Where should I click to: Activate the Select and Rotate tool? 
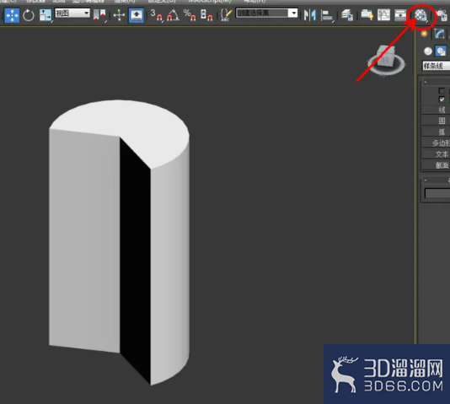point(28,15)
